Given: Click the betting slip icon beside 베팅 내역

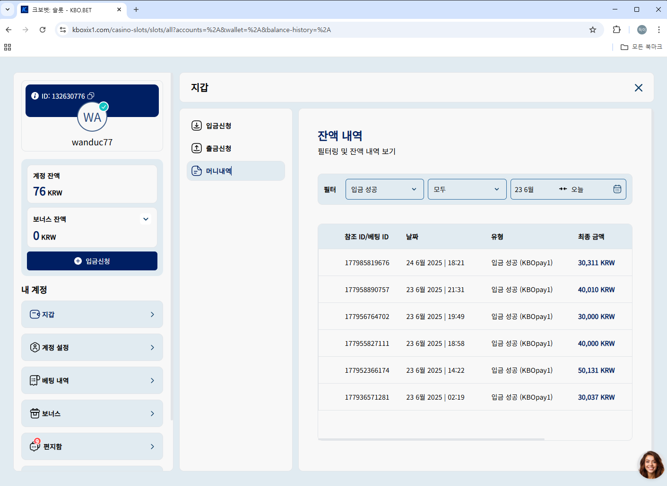Looking at the screenshot, I should point(35,380).
